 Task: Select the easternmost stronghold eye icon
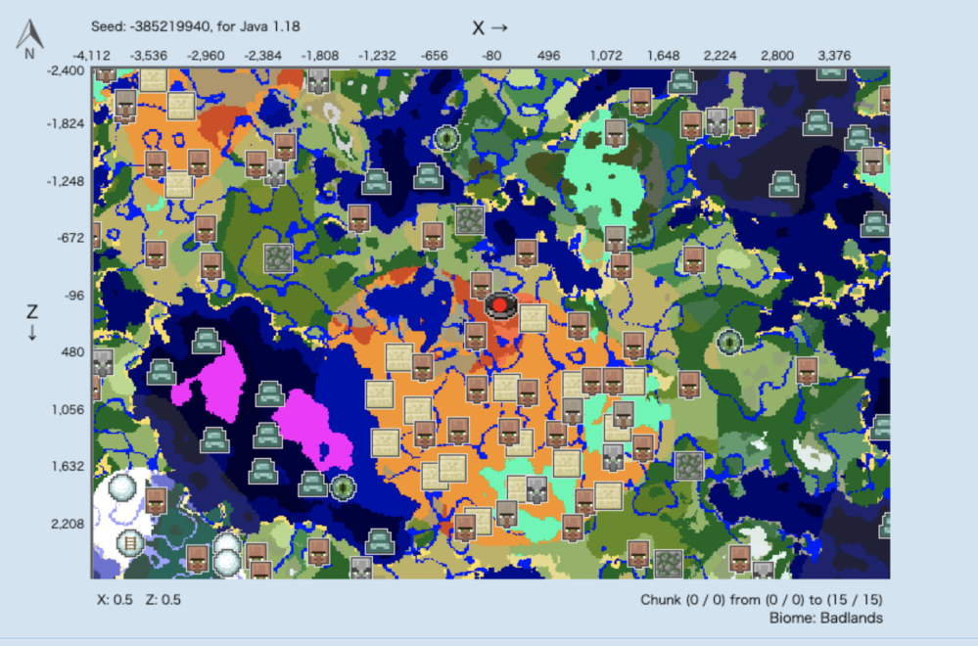coord(728,342)
